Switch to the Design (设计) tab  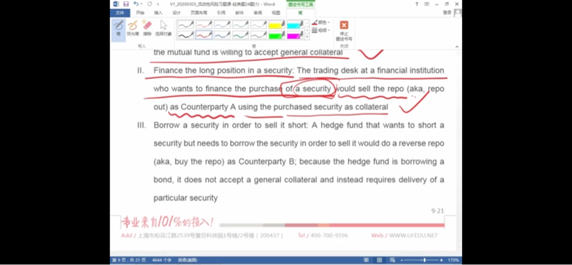tap(177, 13)
